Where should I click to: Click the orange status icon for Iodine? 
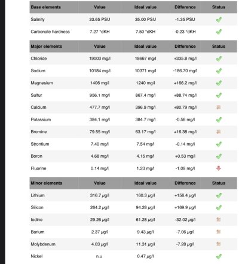[x=219, y=220]
